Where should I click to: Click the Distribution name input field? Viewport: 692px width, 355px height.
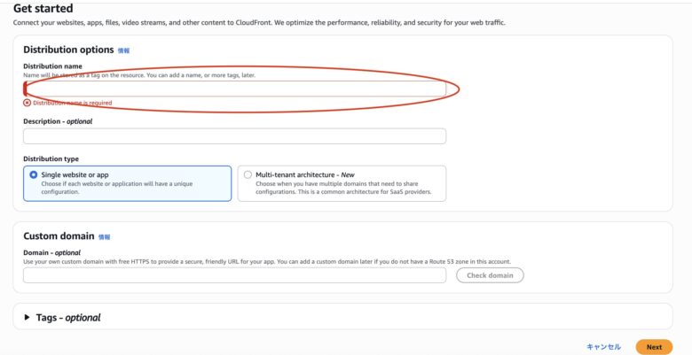coord(234,89)
